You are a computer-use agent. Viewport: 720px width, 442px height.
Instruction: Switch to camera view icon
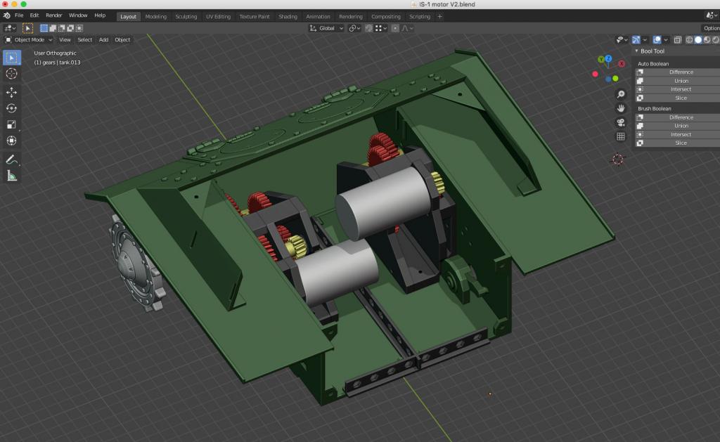[x=620, y=122]
